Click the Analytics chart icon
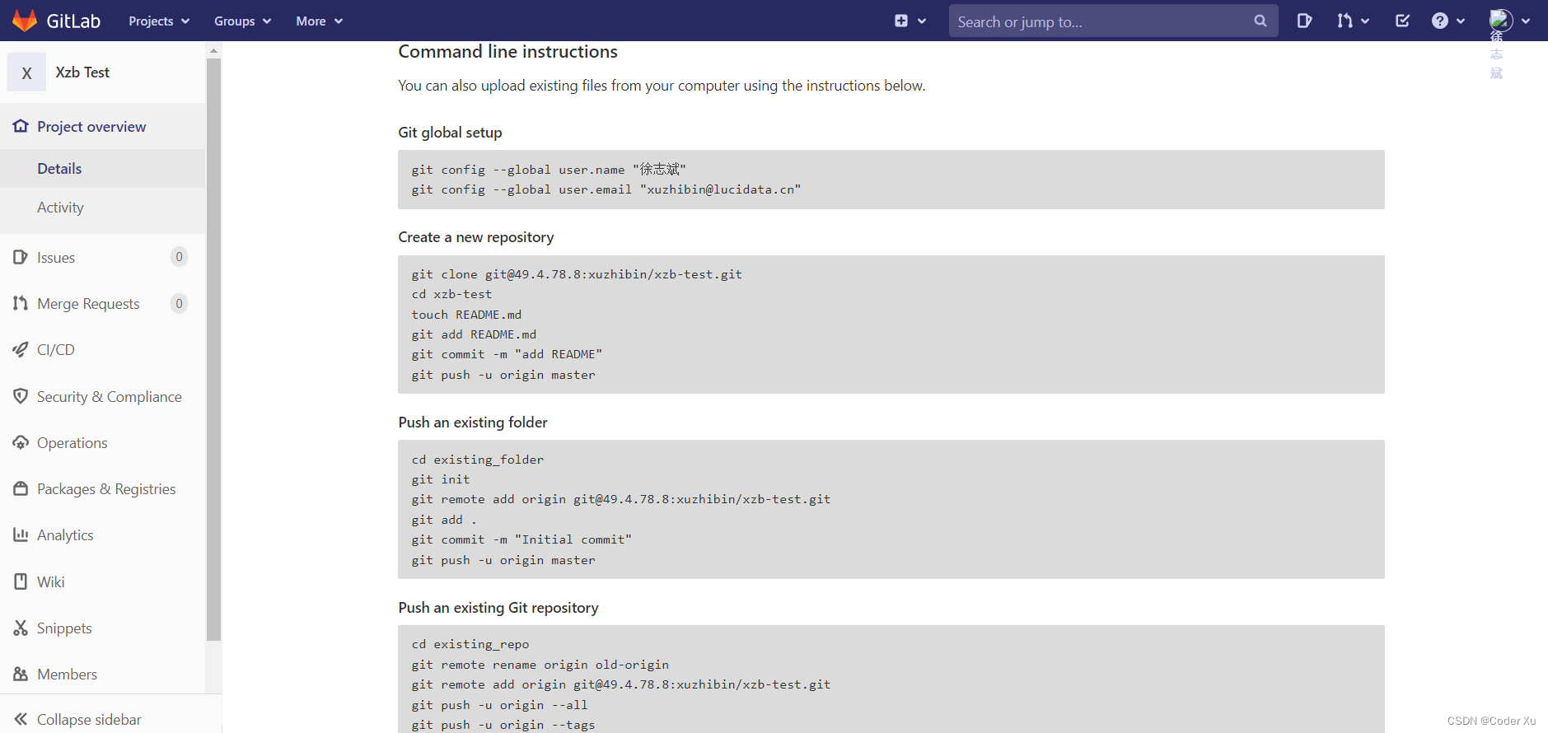1548x733 pixels. tap(21, 535)
